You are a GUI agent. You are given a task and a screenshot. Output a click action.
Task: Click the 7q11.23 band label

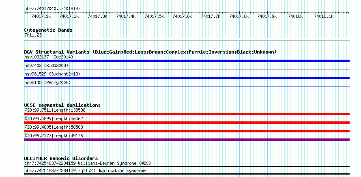[x=33, y=35]
